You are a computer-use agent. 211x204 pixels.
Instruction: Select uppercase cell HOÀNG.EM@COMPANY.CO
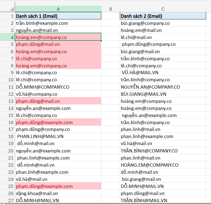coord(163,165)
